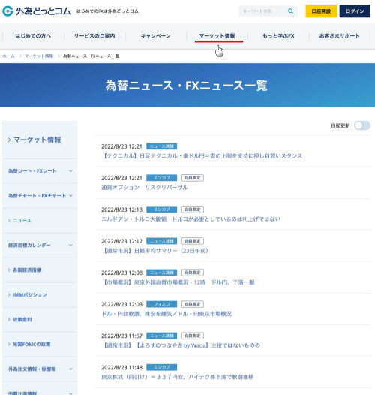Click ミンカブ tag on 12:21 entry

(161, 178)
